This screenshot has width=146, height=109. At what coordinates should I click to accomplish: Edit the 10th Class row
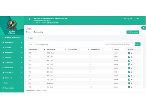pyautogui.click(x=129, y=53)
